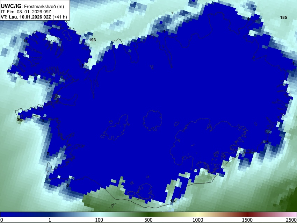297x223 pixels.
Task: Click the "185" value on the map
Action: [283, 17]
